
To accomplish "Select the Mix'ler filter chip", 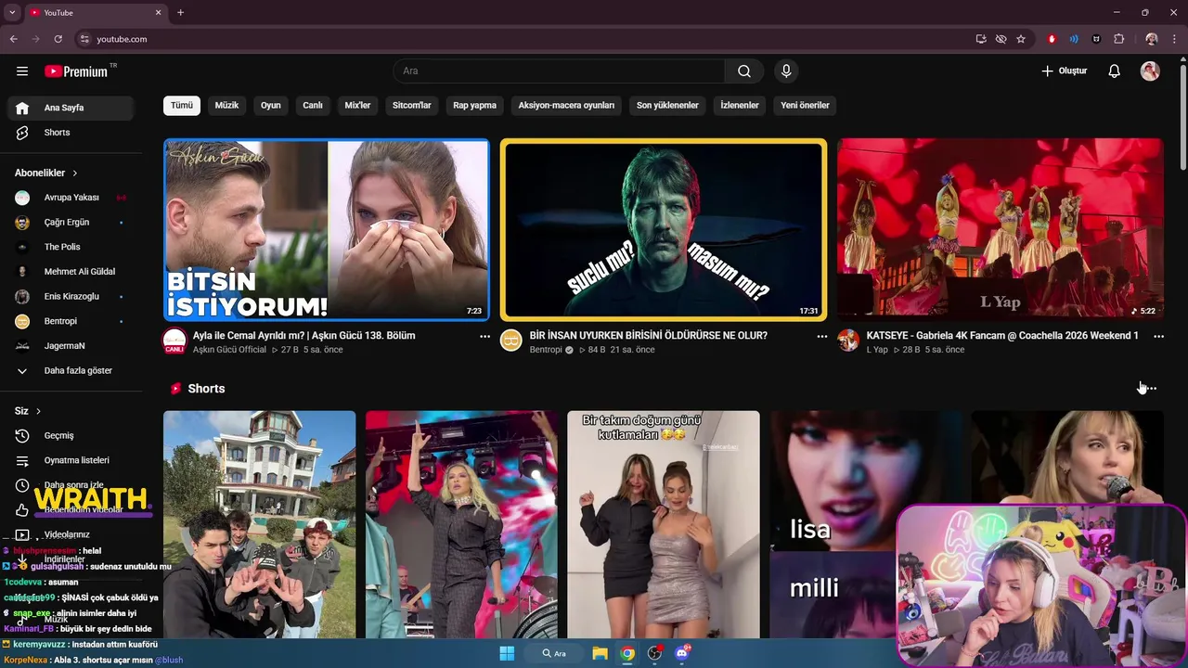I will tap(357, 106).
